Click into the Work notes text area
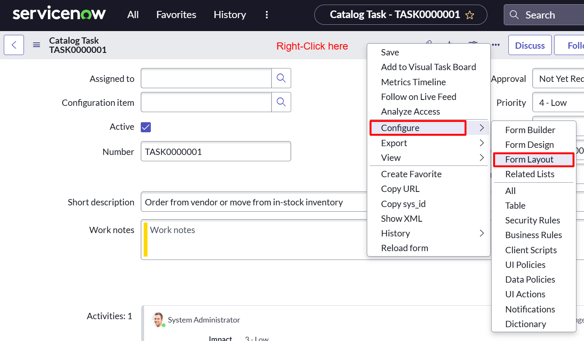The width and height of the screenshot is (584, 341). (254, 239)
